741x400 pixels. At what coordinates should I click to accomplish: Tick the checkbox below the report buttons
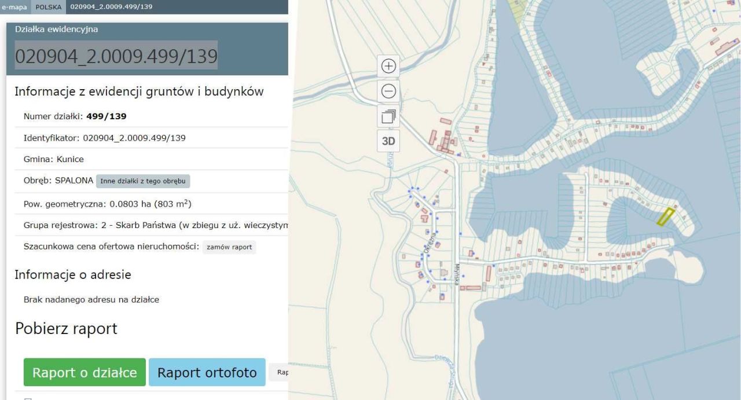(28, 398)
